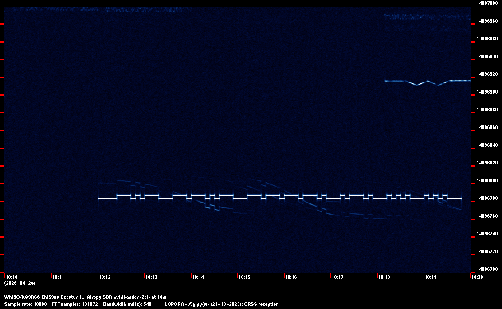Click the 18:15 time axis label
Viewport: 502px width, 309px height.
244,277
